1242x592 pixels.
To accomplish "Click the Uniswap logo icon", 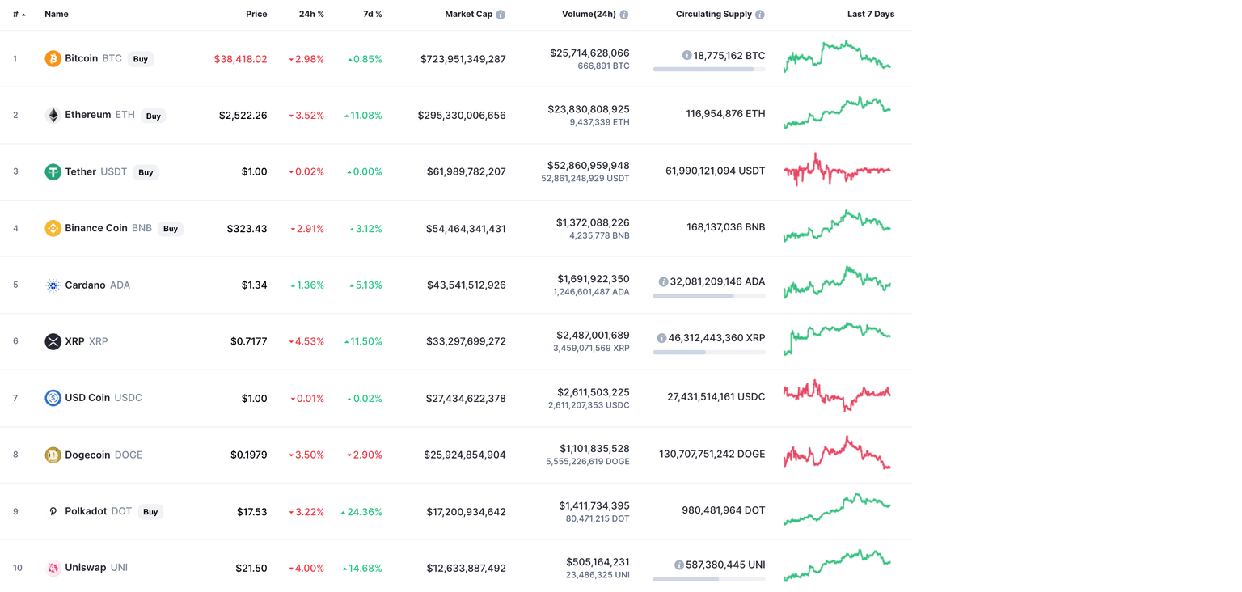I will [x=52, y=568].
